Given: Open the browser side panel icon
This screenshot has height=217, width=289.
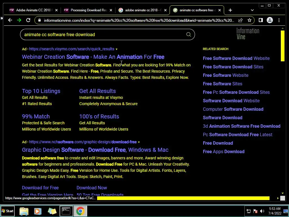Looking at the screenshot, I should (260, 20).
